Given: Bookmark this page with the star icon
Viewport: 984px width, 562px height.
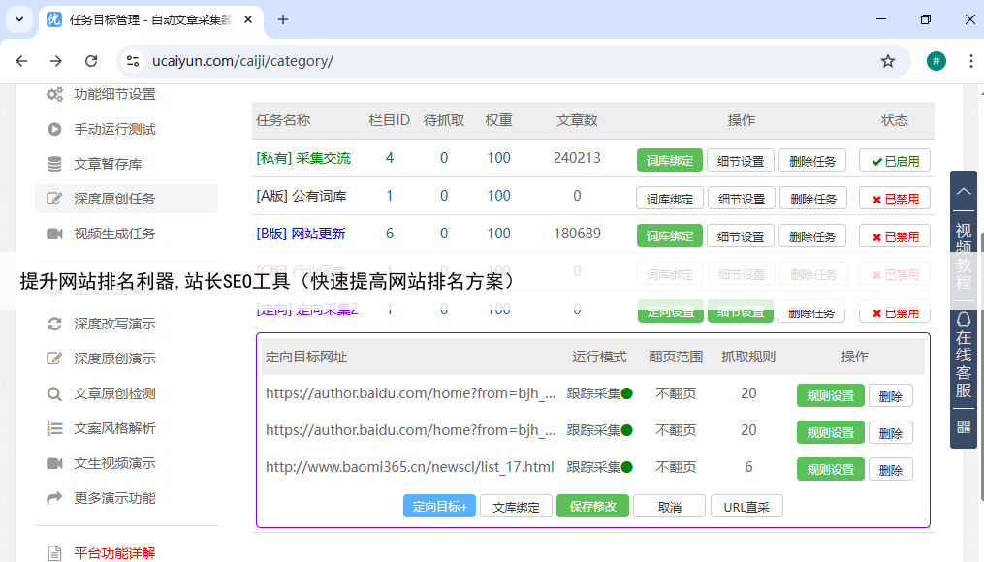Looking at the screenshot, I should (x=887, y=61).
